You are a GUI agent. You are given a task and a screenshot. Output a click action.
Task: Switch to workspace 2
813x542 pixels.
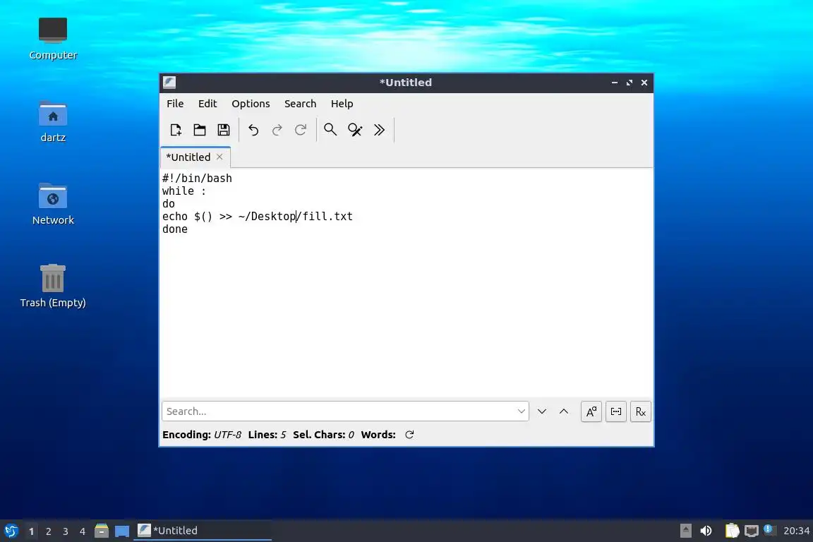tap(48, 531)
